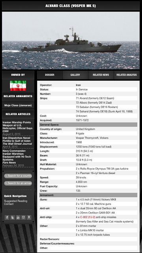Open the Moje Class (Jamaran) armament link

click(18, 106)
